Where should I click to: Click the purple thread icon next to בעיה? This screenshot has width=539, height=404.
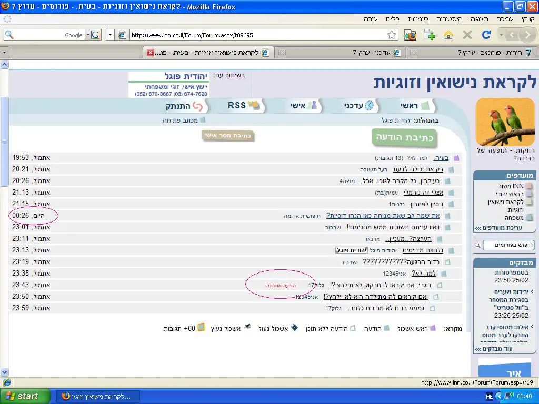[456, 158]
